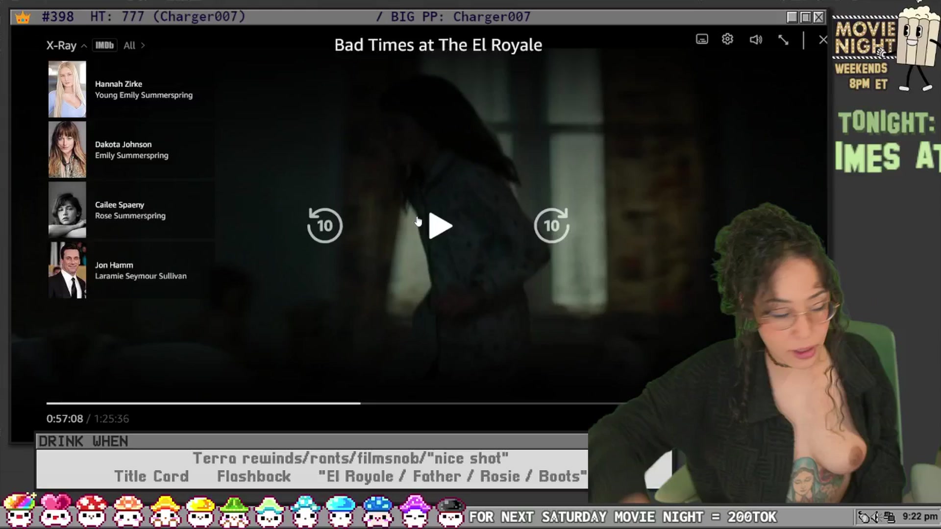Open subtitles and captions menu

702,39
